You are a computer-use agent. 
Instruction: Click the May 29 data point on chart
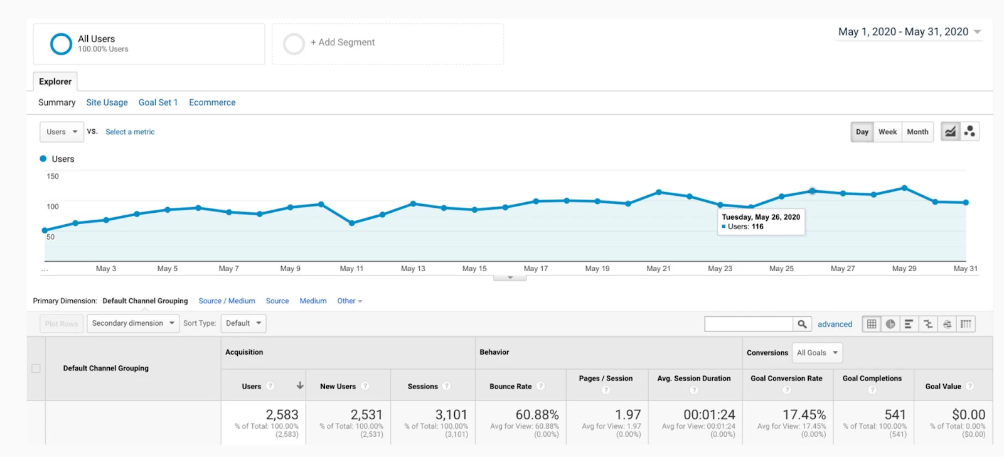point(904,188)
